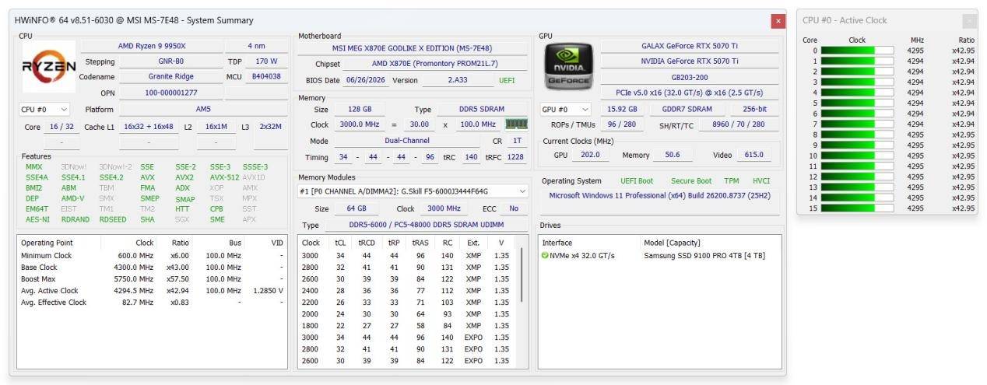987x385 pixels.
Task: Click the Dual-Channel mode field
Action: coord(409,142)
